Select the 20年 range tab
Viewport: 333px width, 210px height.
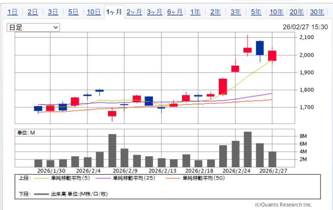[x=297, y=12]
